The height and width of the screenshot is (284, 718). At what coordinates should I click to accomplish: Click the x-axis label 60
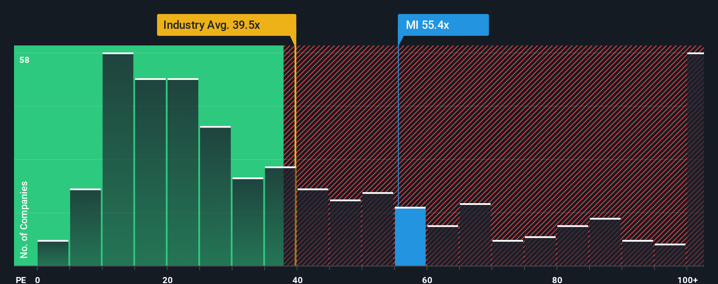[x=427, y=280]
